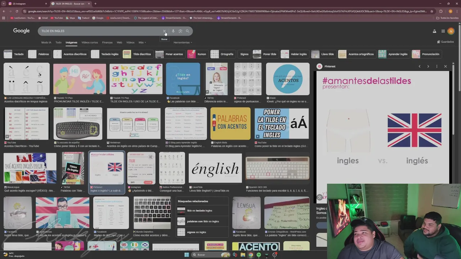Open Google Lens image search icon
Viewport: 461px width, 259px height.
point(180,31)
